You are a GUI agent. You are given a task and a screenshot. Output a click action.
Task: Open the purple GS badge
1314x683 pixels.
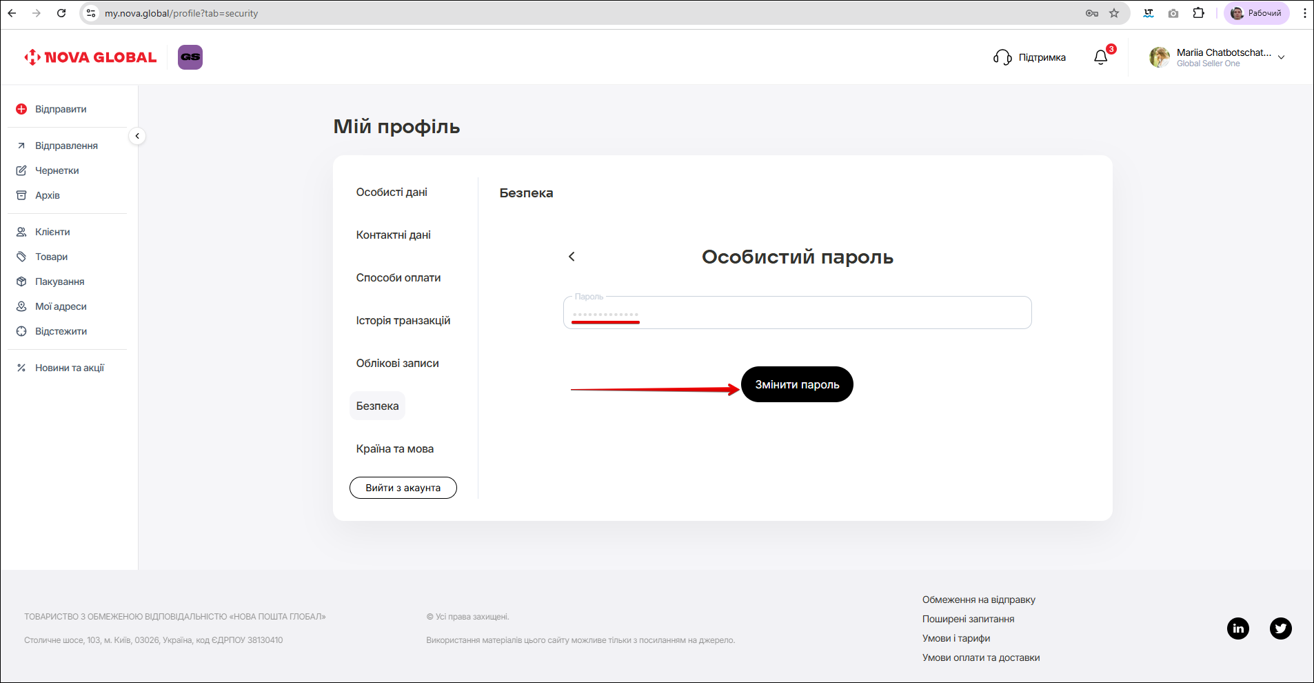(x=190, y=57)
